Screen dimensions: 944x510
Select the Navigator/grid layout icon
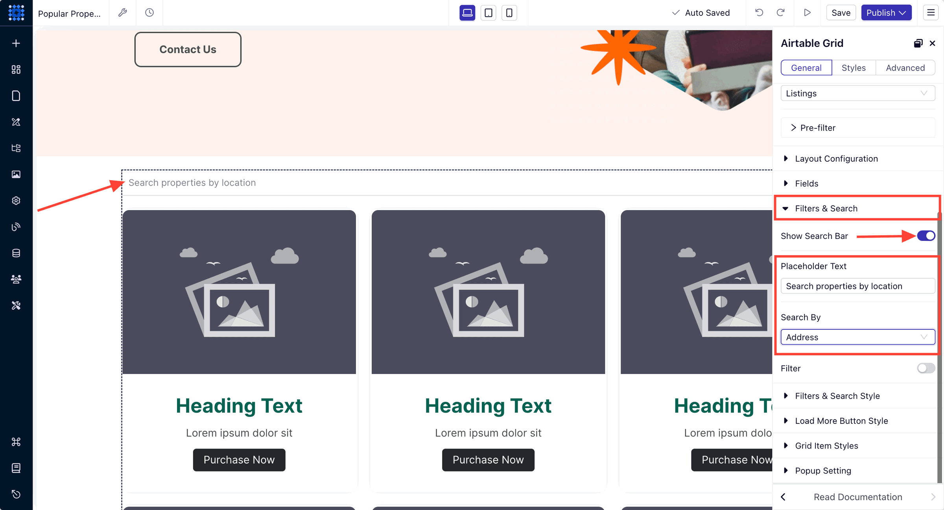click(16, 69)
